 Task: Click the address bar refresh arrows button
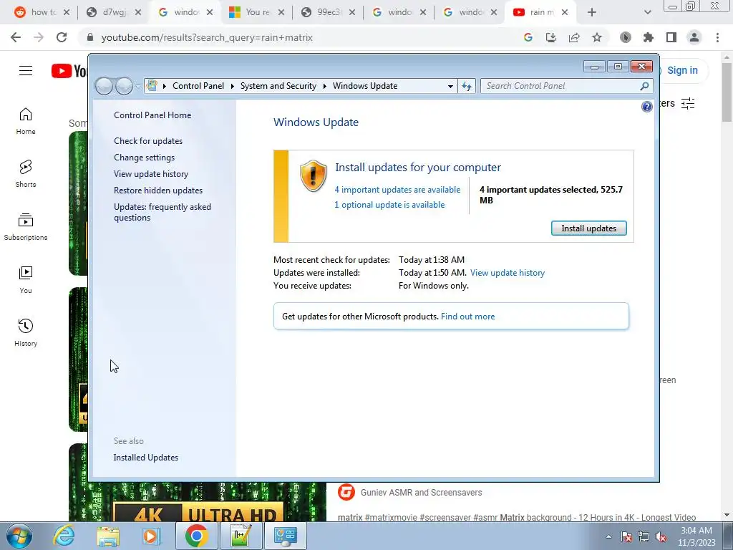click(467, 86)
